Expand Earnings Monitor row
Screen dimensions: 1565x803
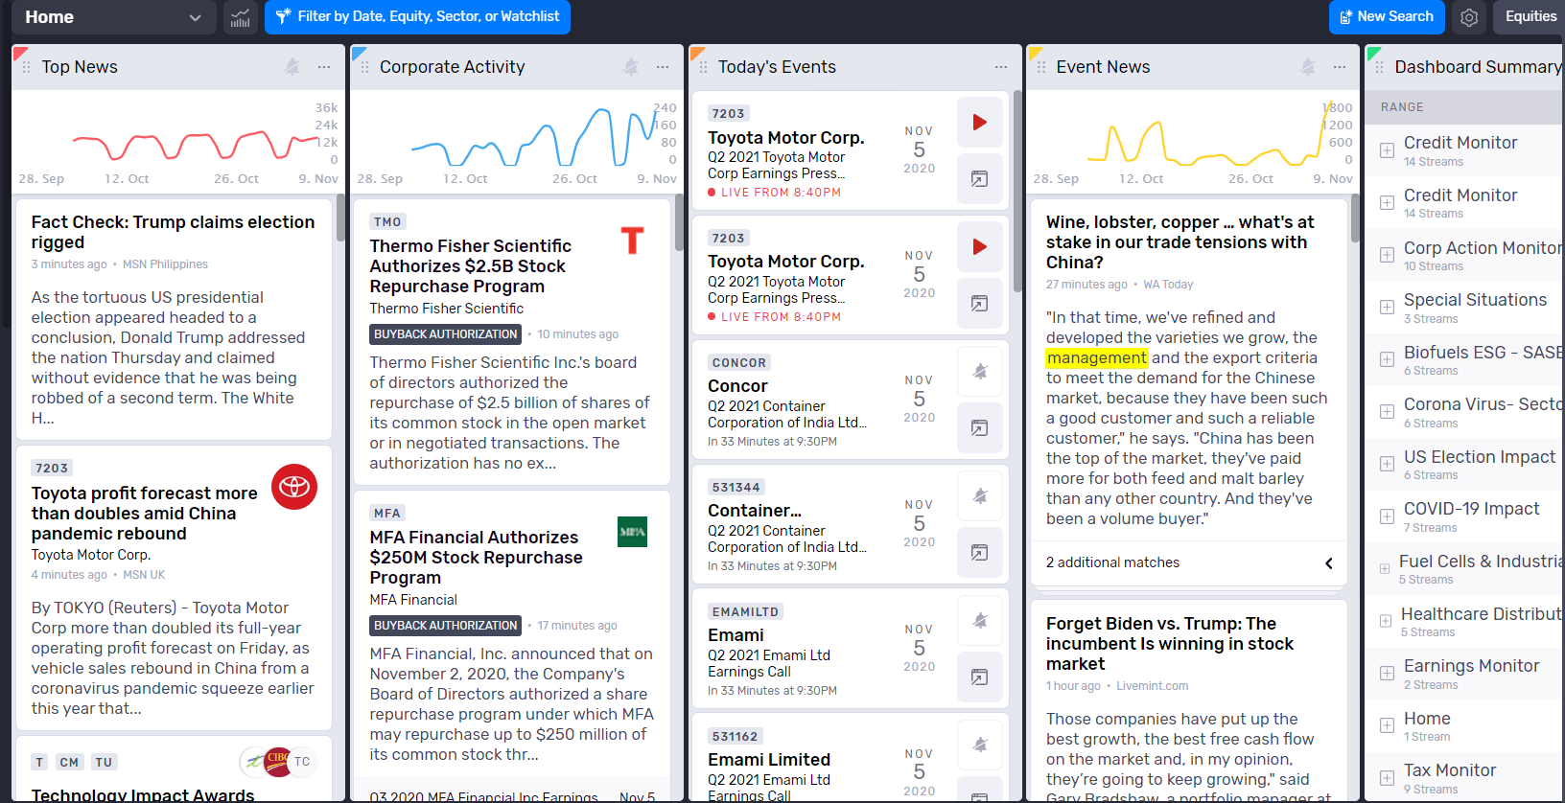click(x=1387, y=674)
